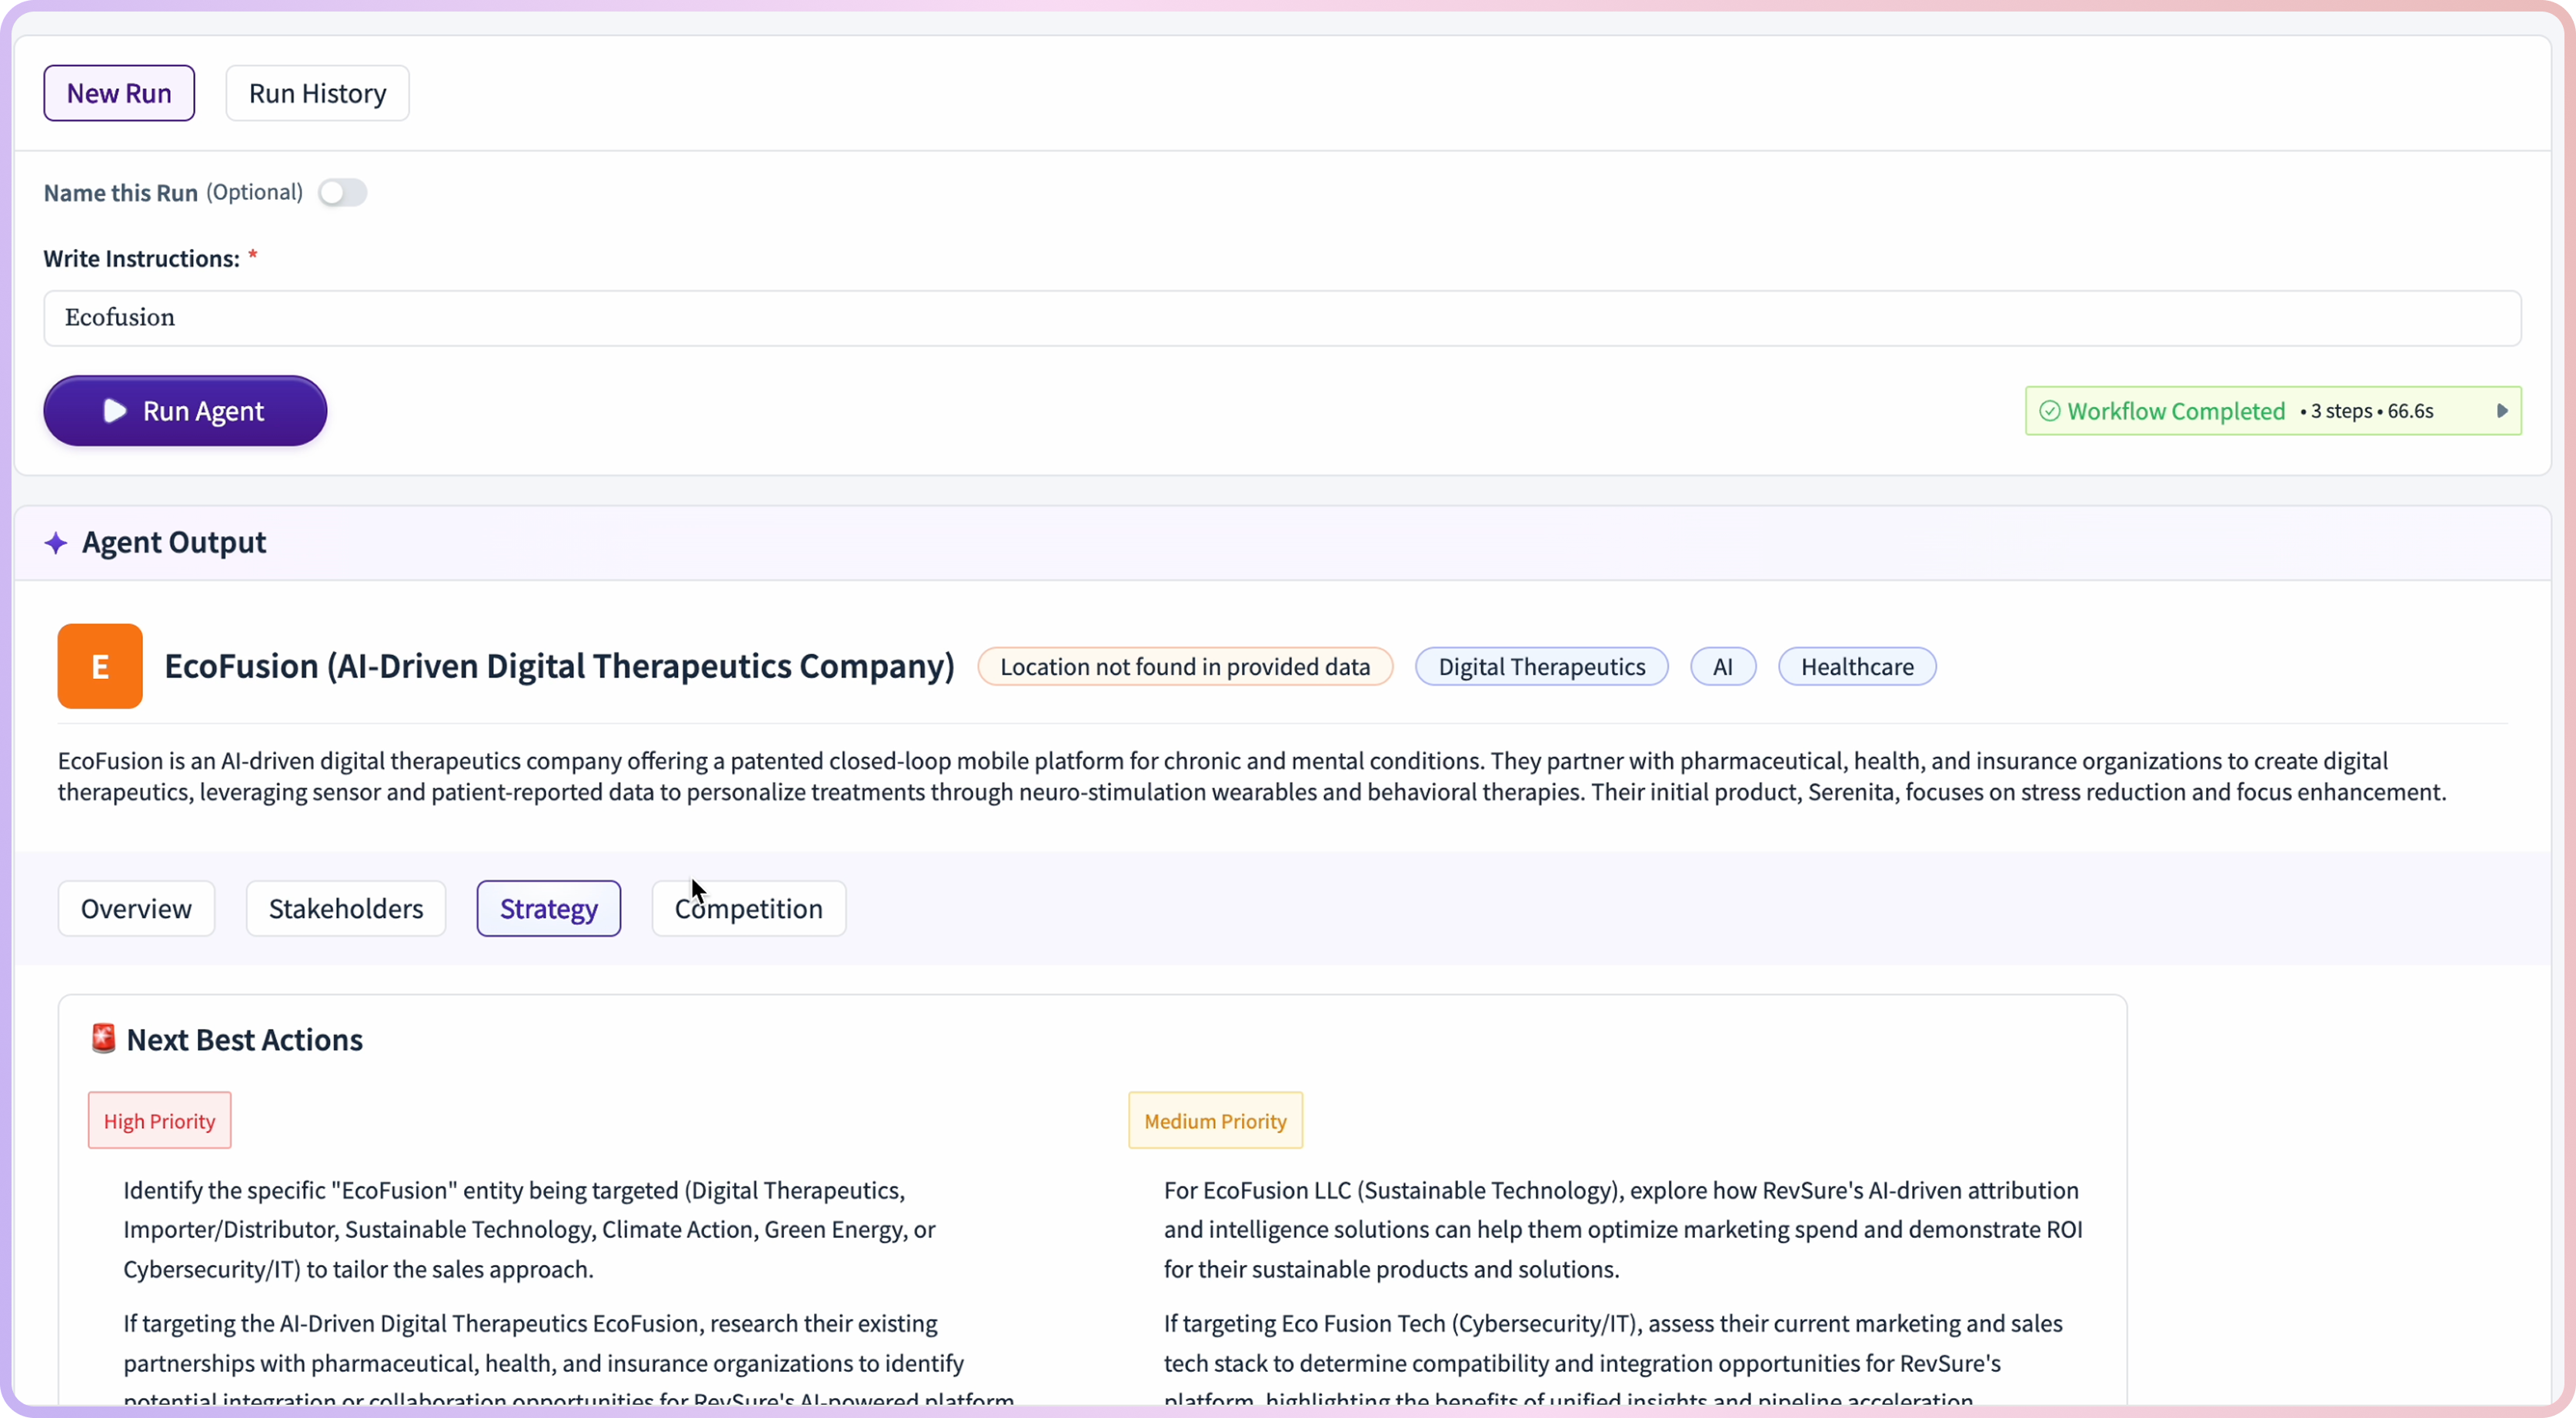Click the Digital Therapeutics tag

[x=1541, y=667]
